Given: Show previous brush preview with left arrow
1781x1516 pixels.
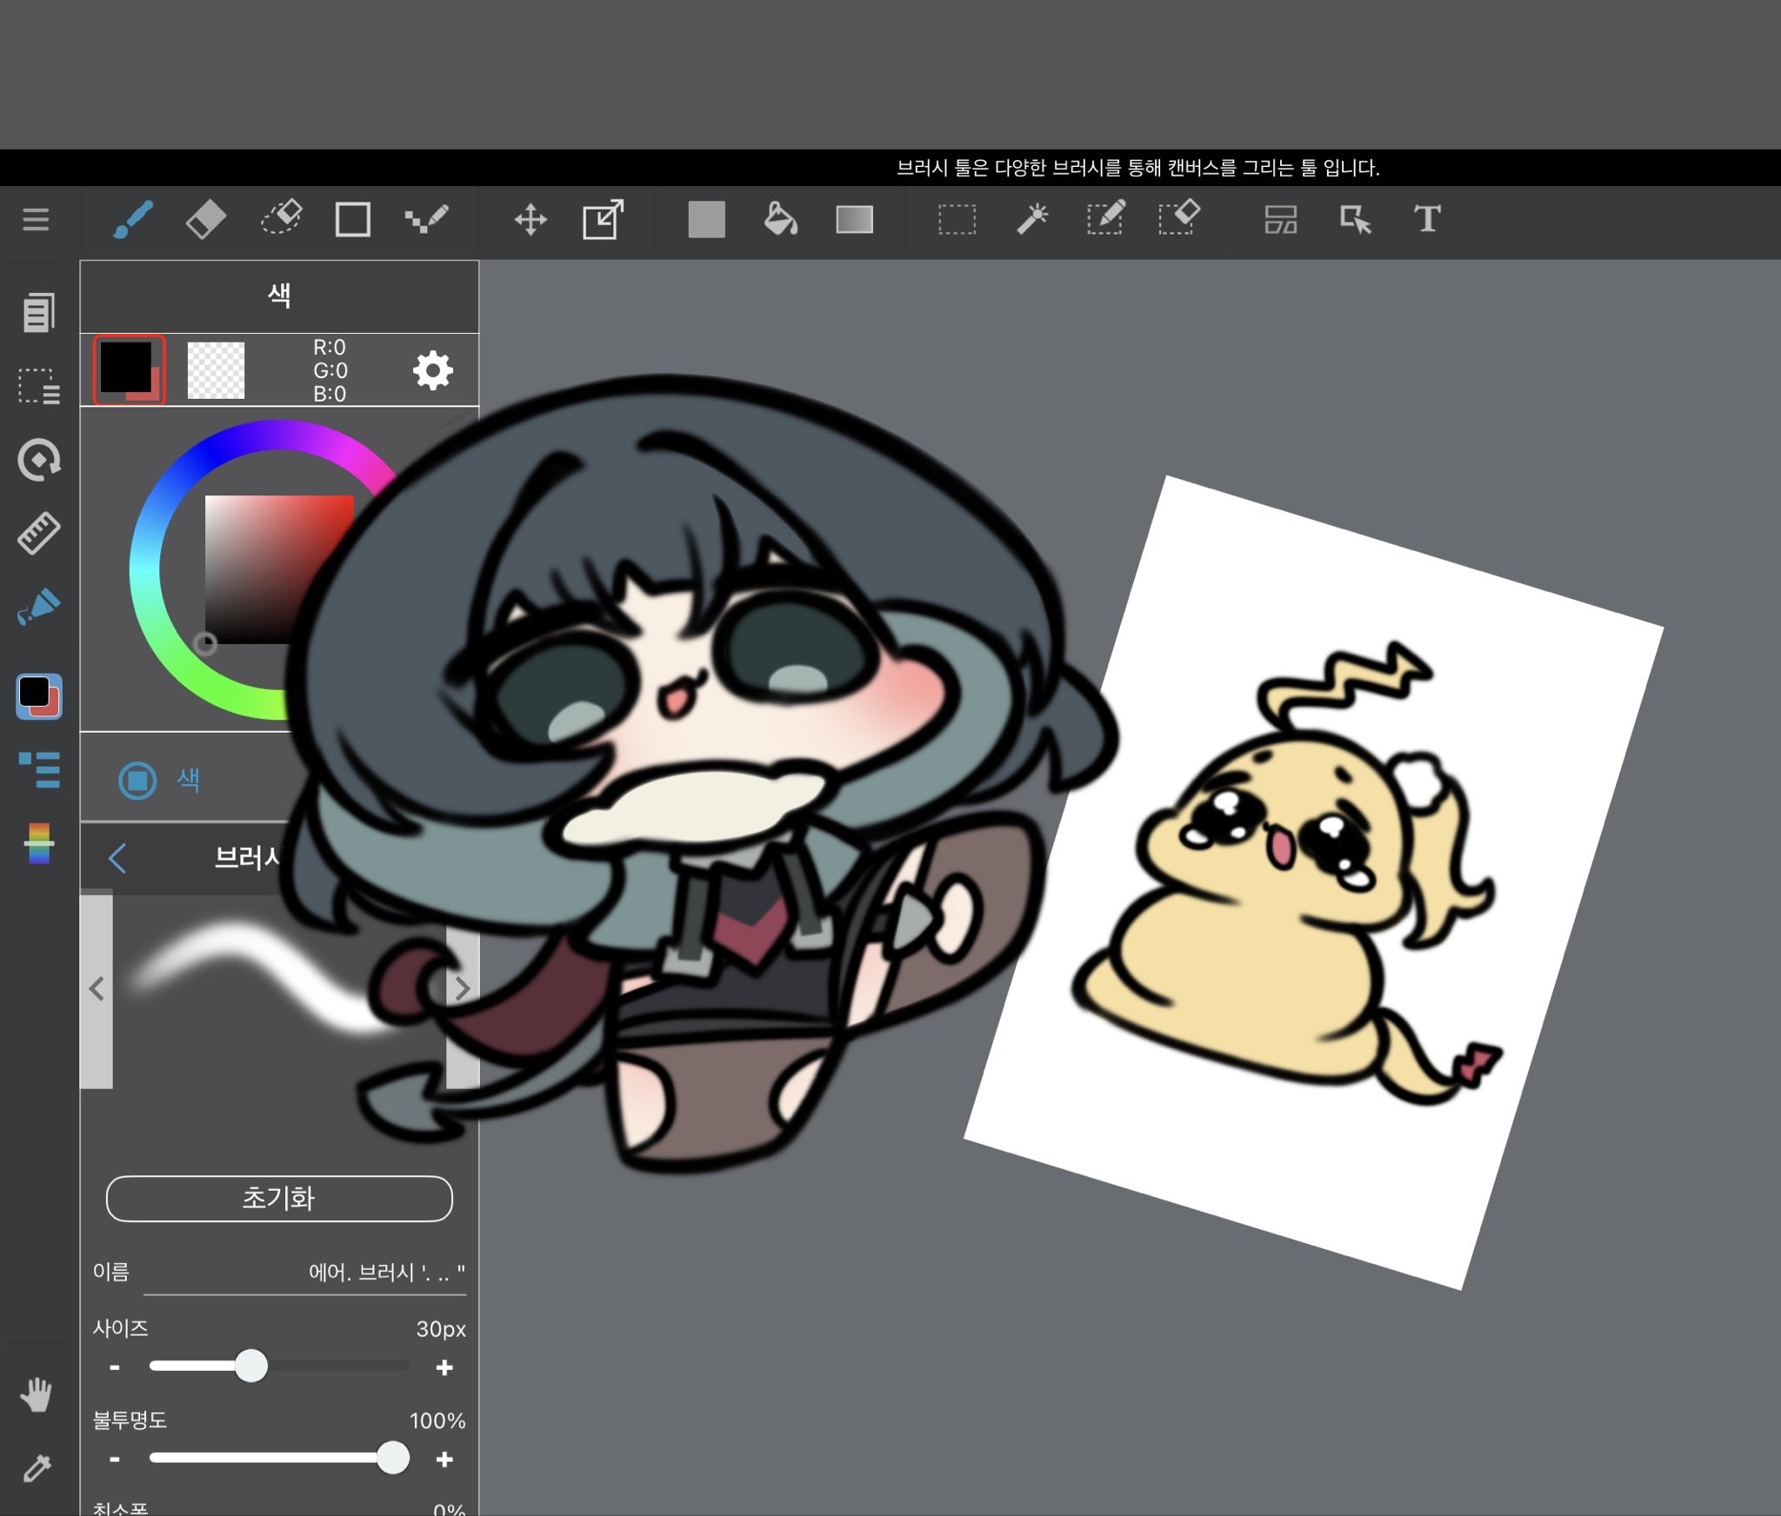Looking at the screenshot, I should coord(97,989).
